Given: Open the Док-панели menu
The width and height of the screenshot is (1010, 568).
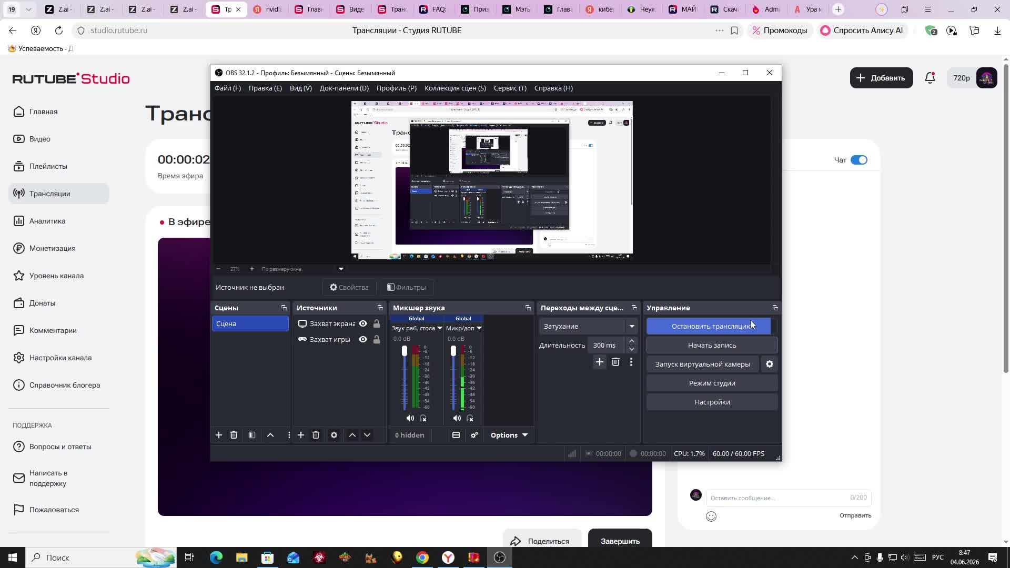Looking at the screenshot, I should pyautogui.click(x=344, y=88).
